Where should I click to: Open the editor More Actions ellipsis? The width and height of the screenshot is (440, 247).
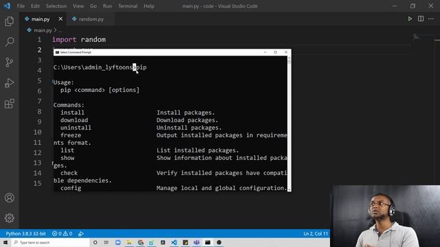pos(431,19)
